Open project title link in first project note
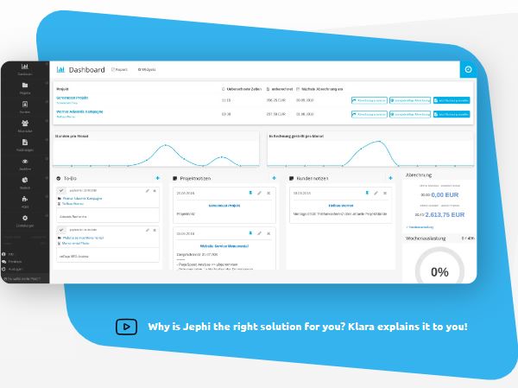Image resolution: width=518 pixels, height=388 pixels. pos(224,206)
